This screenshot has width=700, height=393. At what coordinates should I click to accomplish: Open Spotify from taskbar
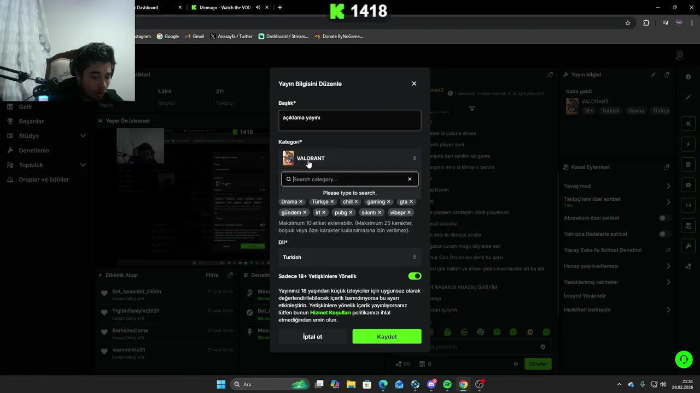447,384
